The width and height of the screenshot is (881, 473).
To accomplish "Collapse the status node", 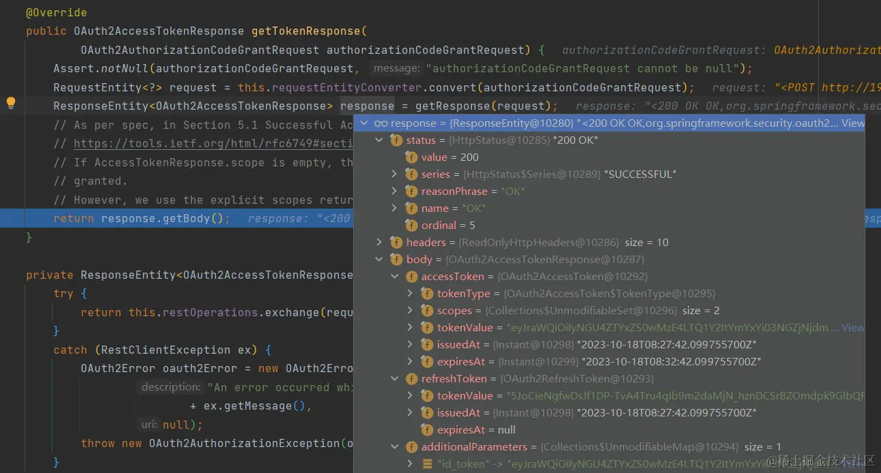I will (x=379, y=140).
